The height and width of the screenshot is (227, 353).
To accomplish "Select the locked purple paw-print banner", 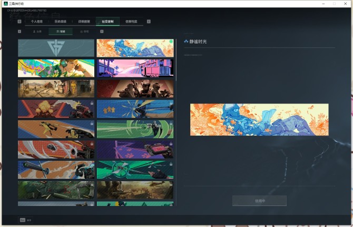I will click(135, 150).
